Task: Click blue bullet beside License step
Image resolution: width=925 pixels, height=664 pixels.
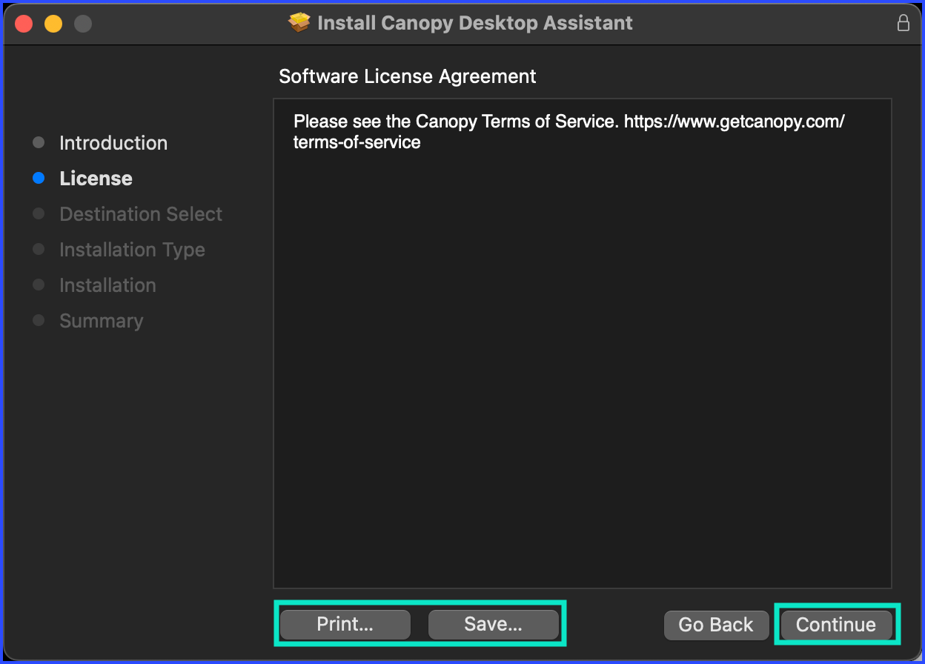Action: coord(39,178)
